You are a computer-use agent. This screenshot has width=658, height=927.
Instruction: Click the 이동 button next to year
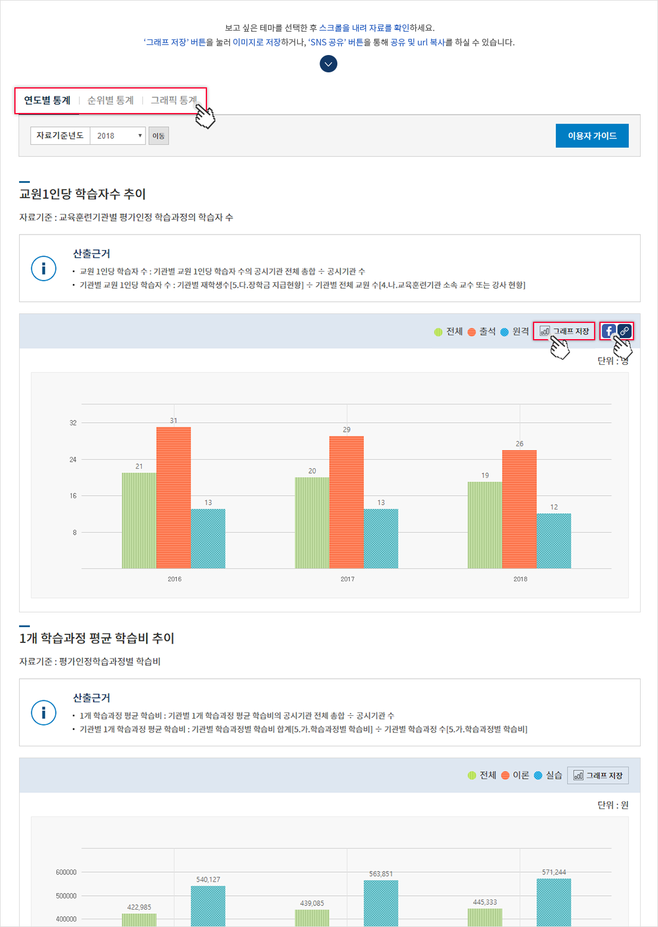coord(159,136)
